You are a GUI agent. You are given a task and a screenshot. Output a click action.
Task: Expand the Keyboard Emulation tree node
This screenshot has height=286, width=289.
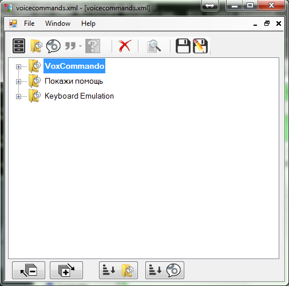[18, 96]
